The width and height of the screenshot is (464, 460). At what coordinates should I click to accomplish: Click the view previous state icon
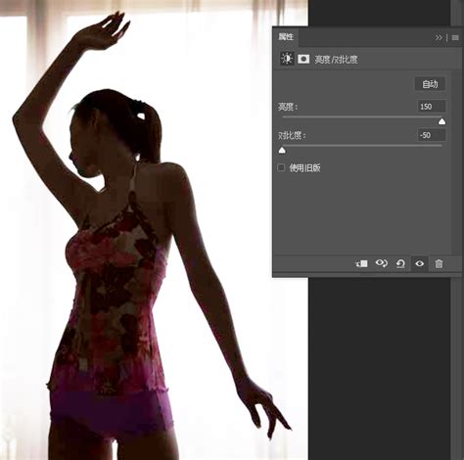tap(381, 263)
